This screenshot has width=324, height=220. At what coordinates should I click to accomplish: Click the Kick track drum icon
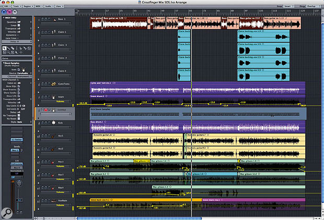point(54,123)
